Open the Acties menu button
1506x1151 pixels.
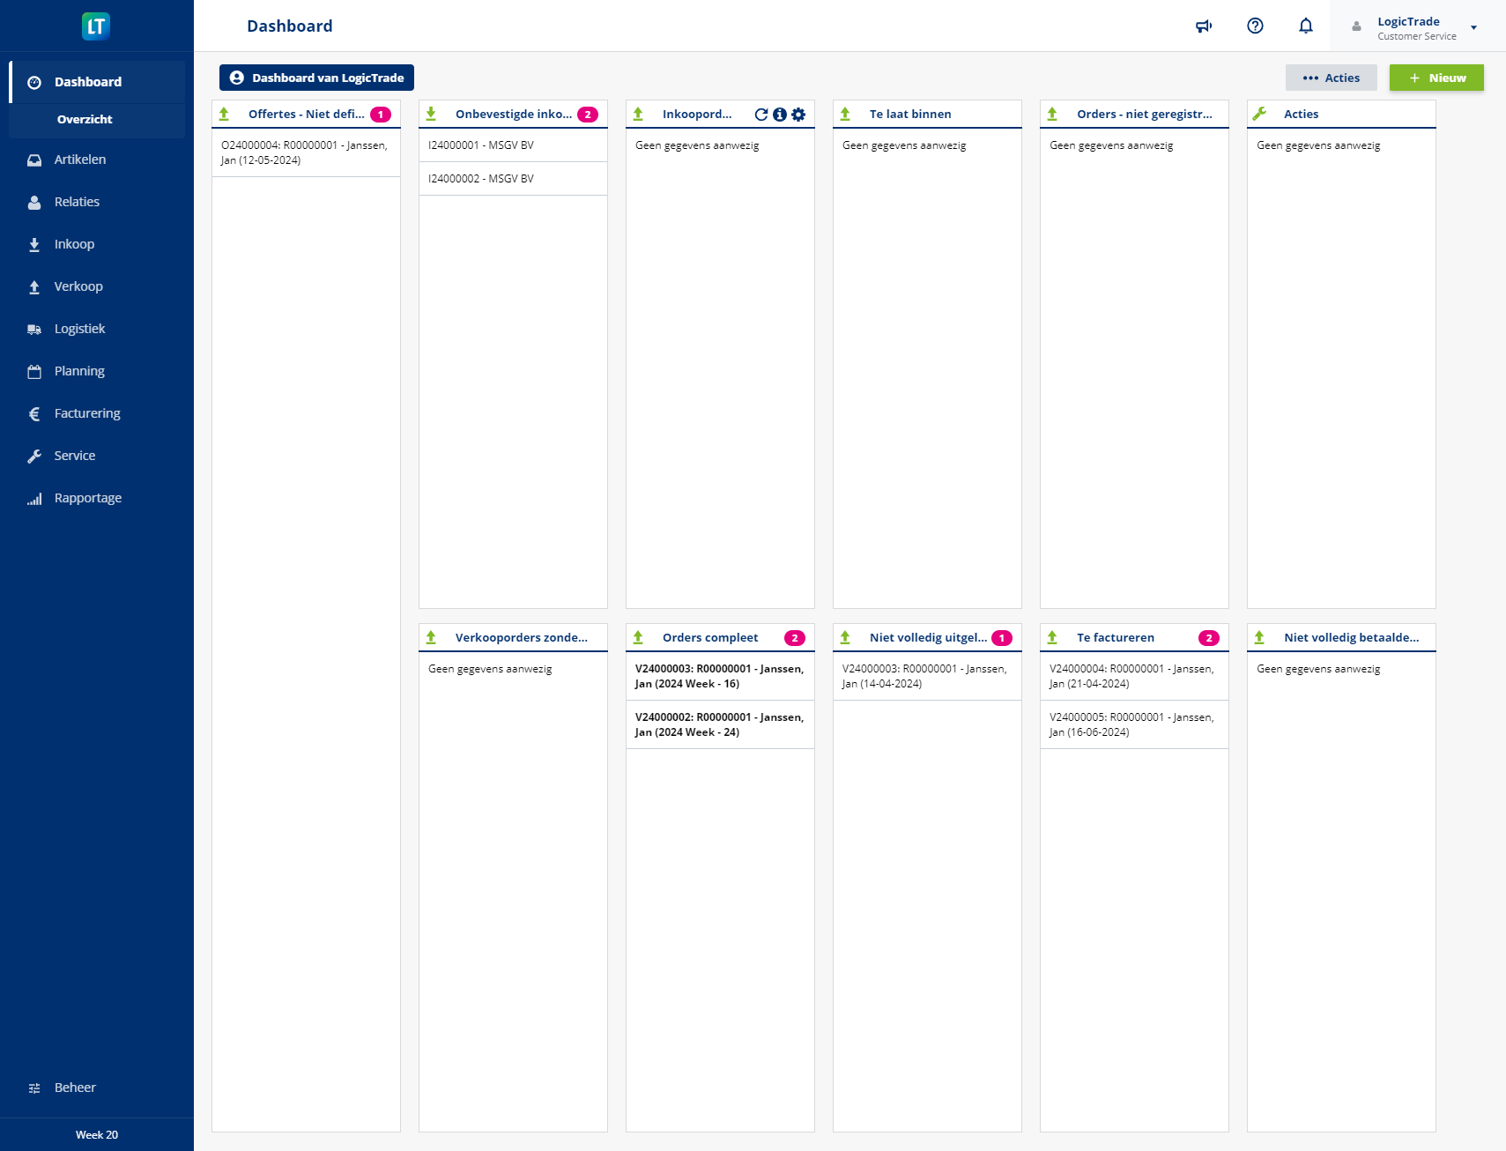(1331, 78)
